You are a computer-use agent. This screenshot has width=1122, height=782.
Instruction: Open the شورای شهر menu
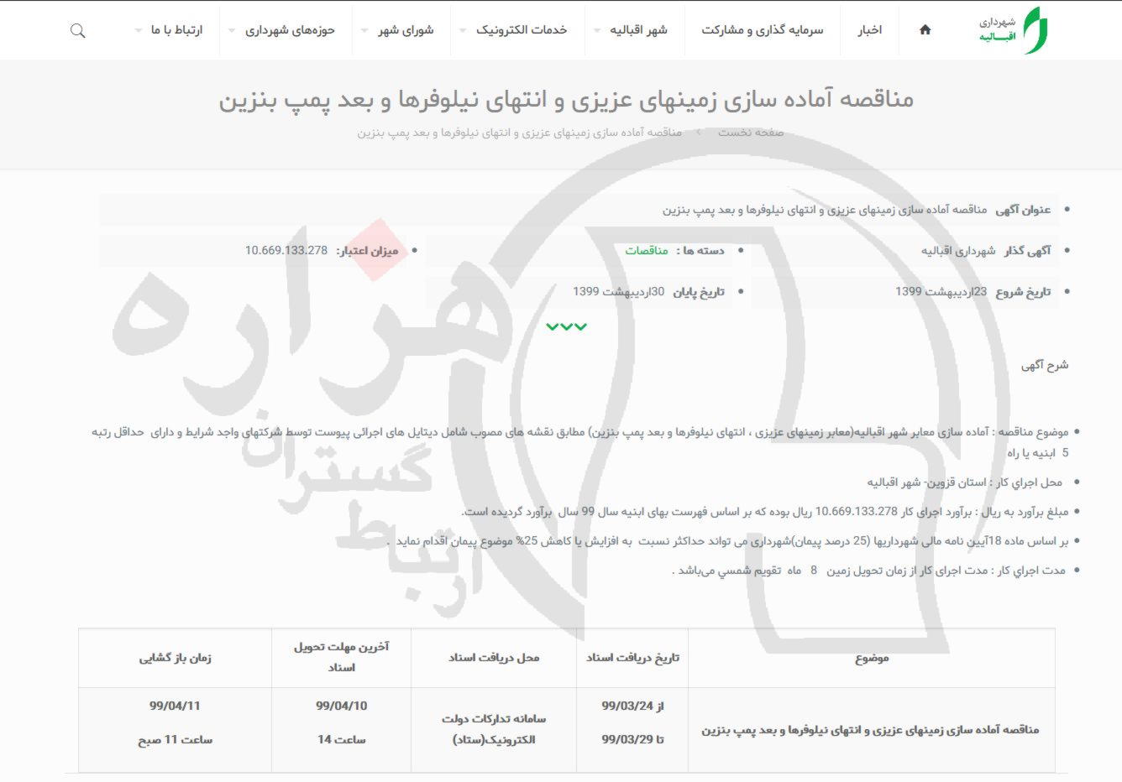(x=406, y=30)
